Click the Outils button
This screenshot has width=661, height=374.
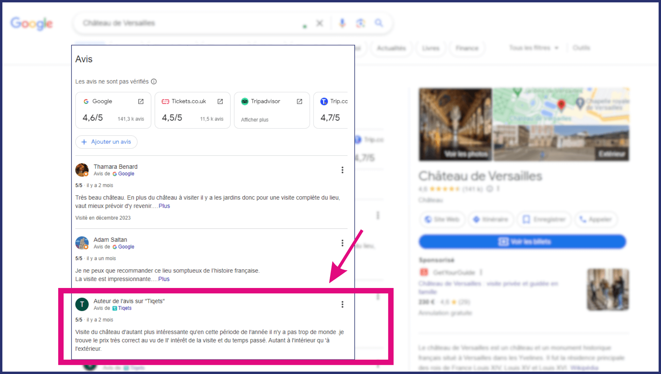pos(581,48)
